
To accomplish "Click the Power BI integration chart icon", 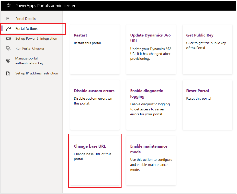I will click(x=8, y=39).
